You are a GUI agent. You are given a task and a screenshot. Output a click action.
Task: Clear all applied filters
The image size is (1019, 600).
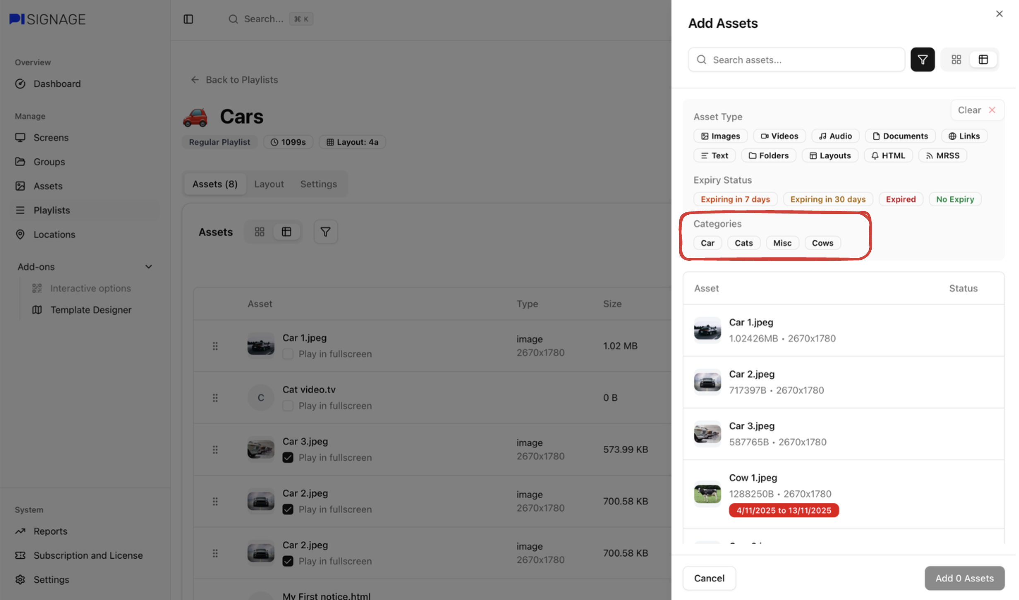coord(976,110)
